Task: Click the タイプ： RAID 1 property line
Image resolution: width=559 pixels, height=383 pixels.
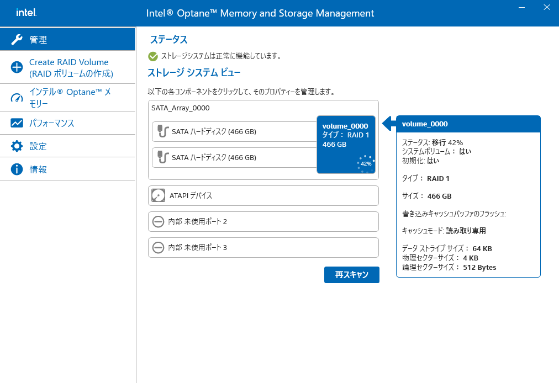Action: point(426,178)
